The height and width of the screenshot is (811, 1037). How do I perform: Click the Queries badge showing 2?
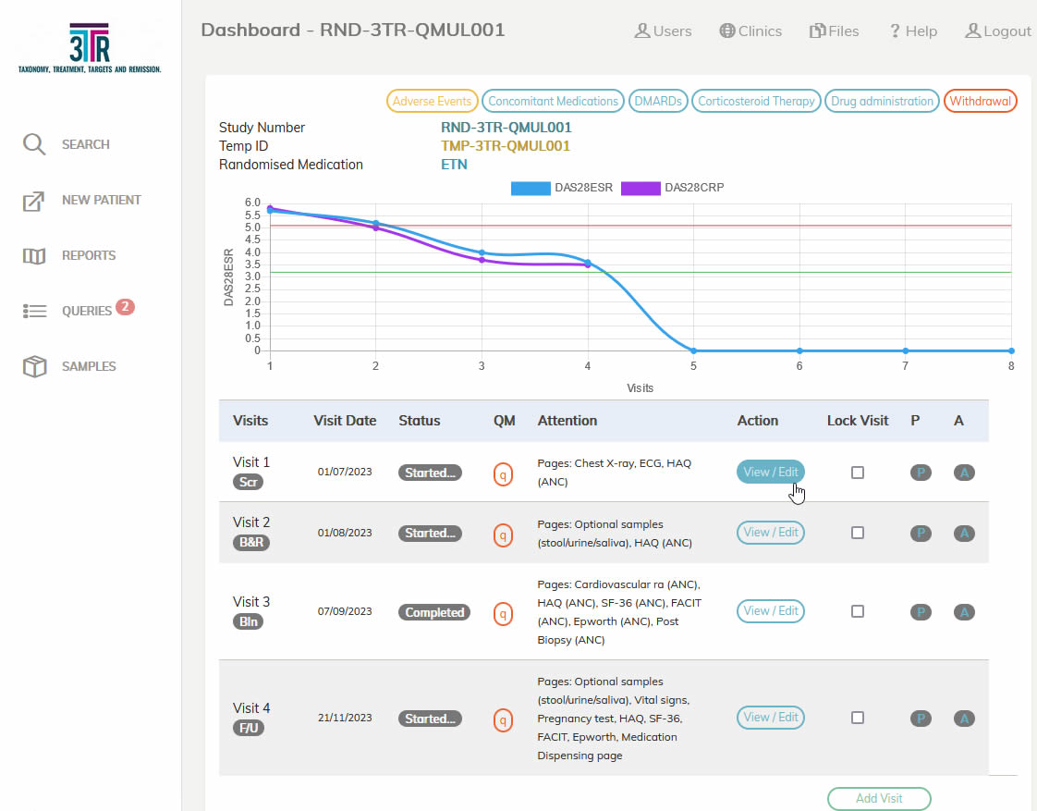125,307
